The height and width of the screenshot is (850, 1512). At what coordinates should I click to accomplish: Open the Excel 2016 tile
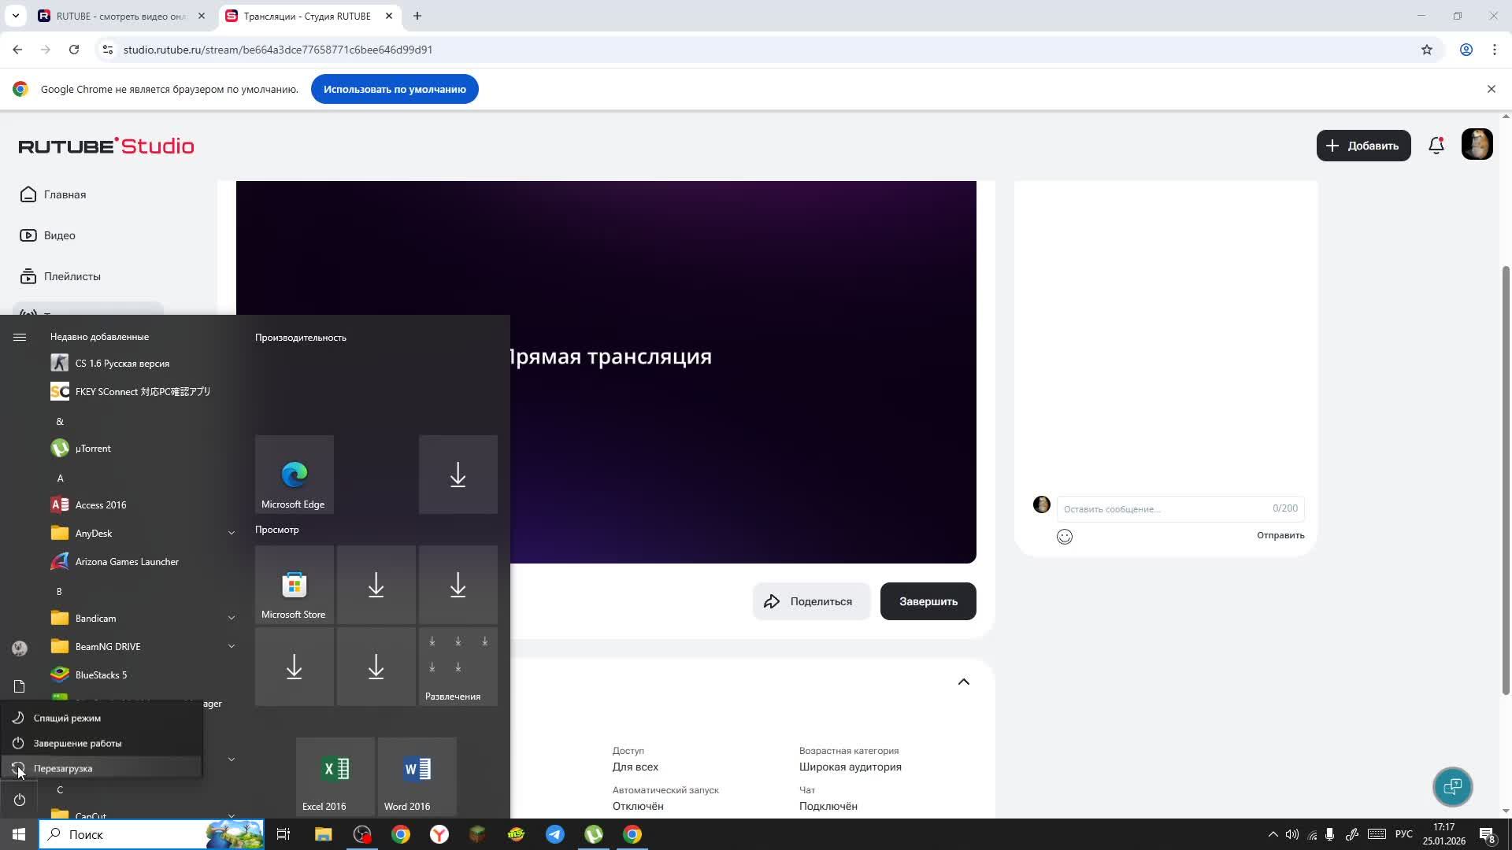(335, 775)
